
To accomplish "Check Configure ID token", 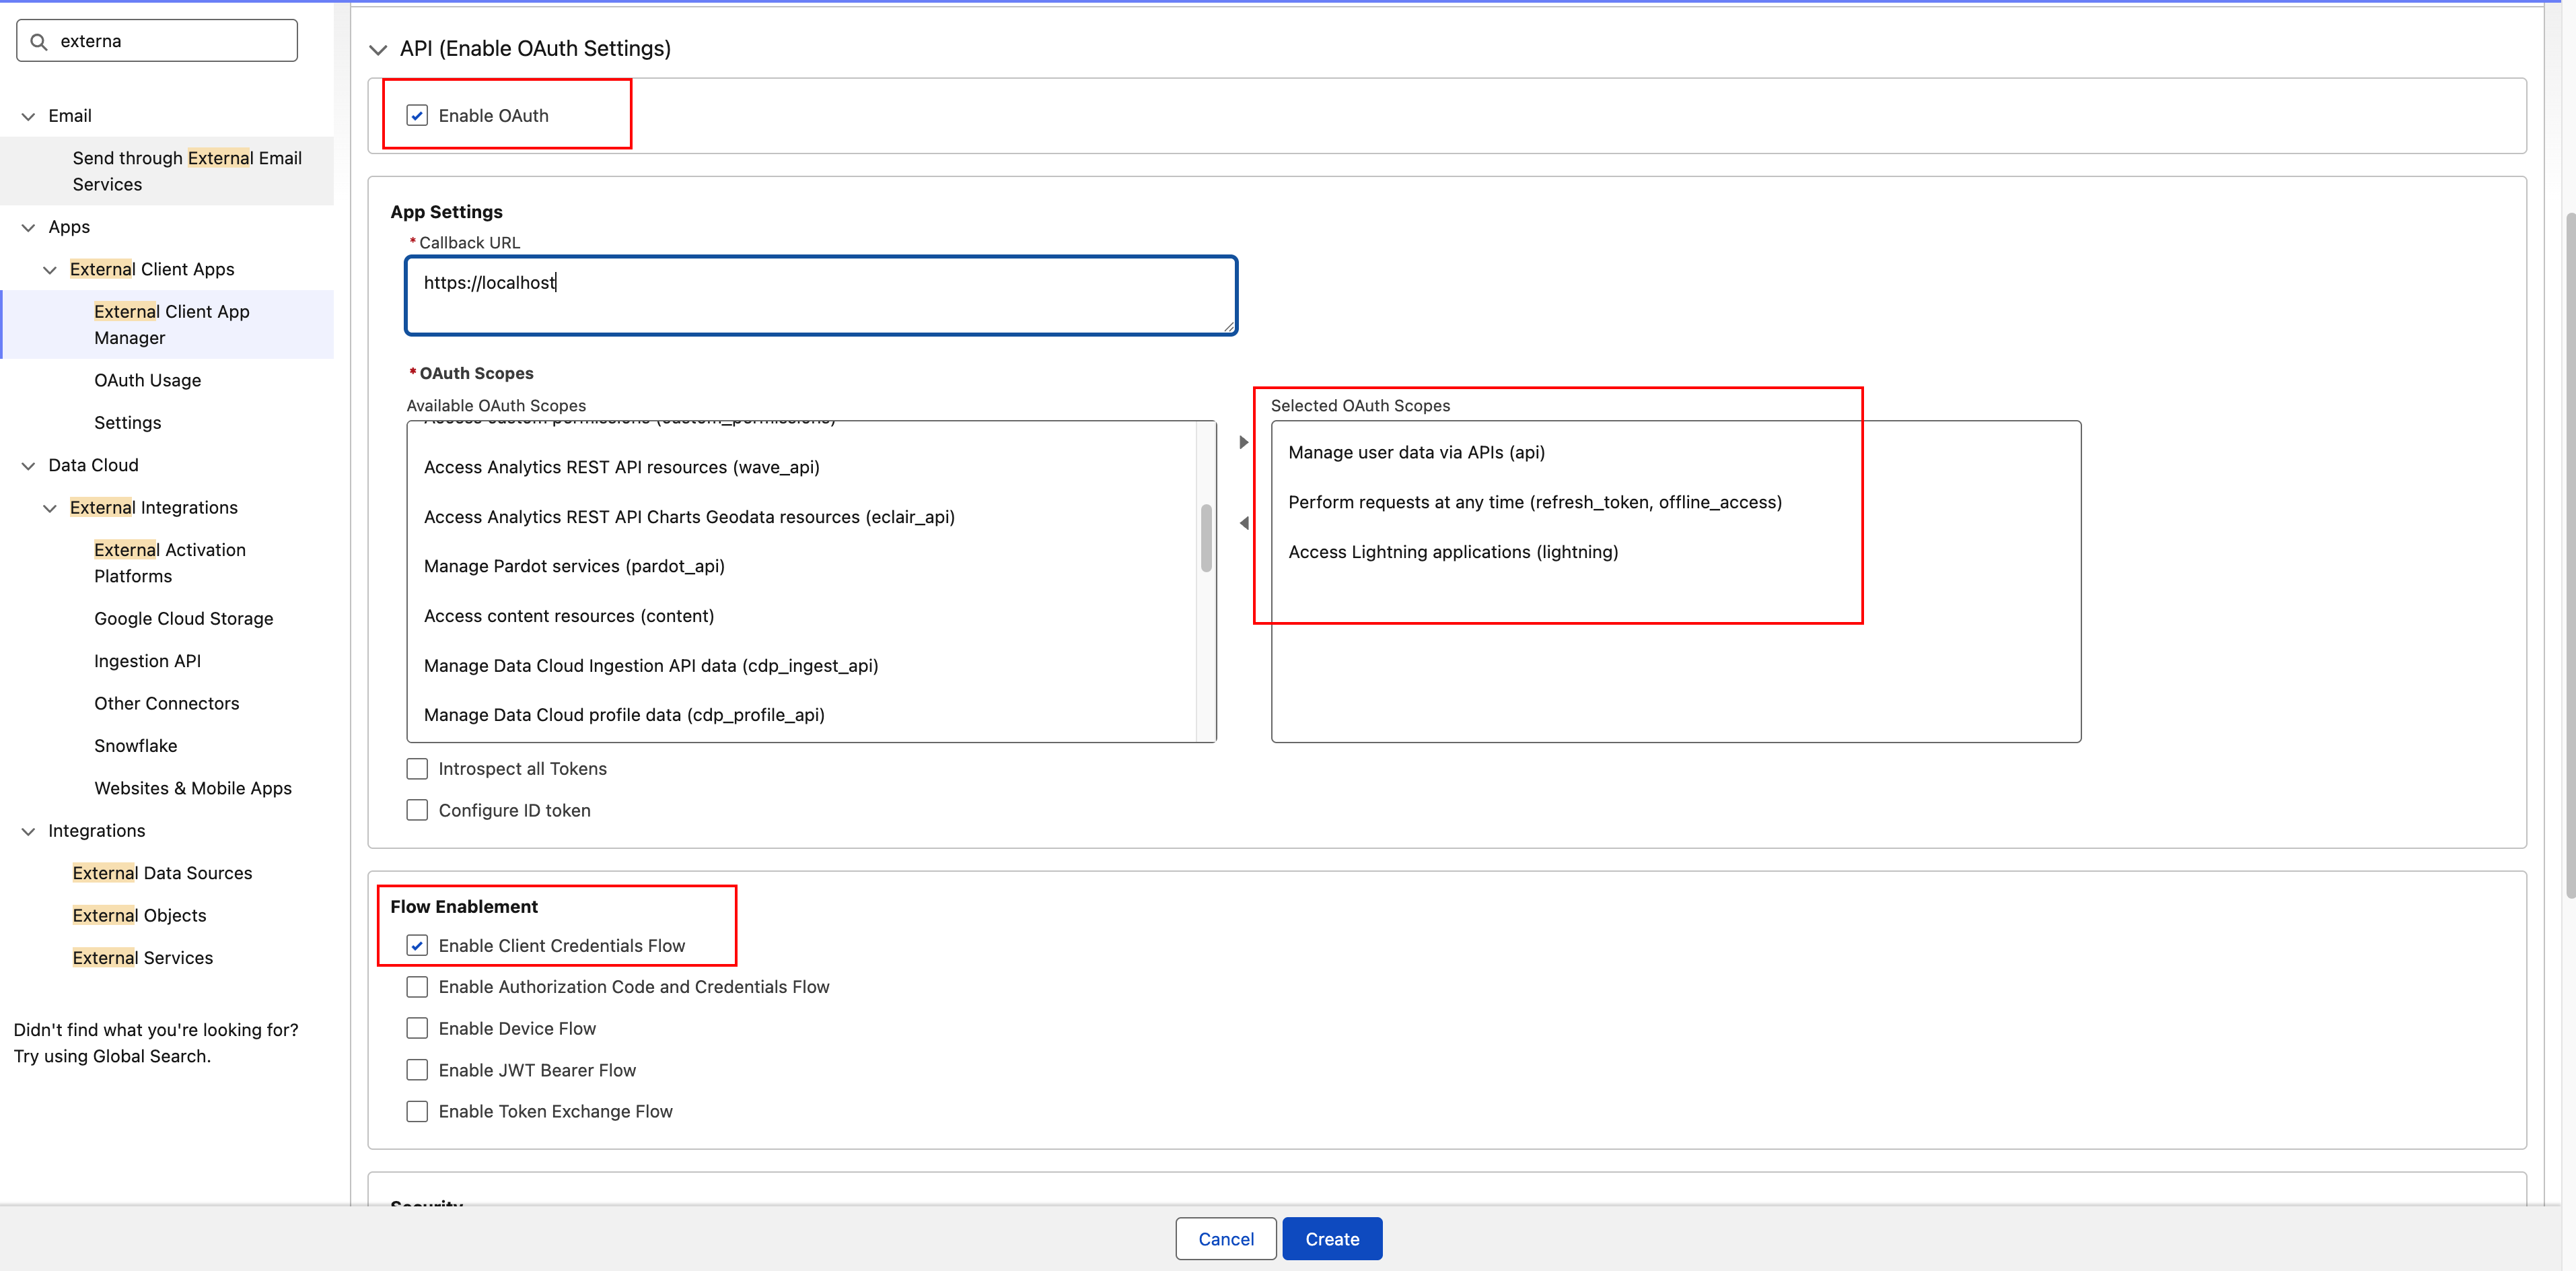I will pyautogui.click(x=417, y=810).
